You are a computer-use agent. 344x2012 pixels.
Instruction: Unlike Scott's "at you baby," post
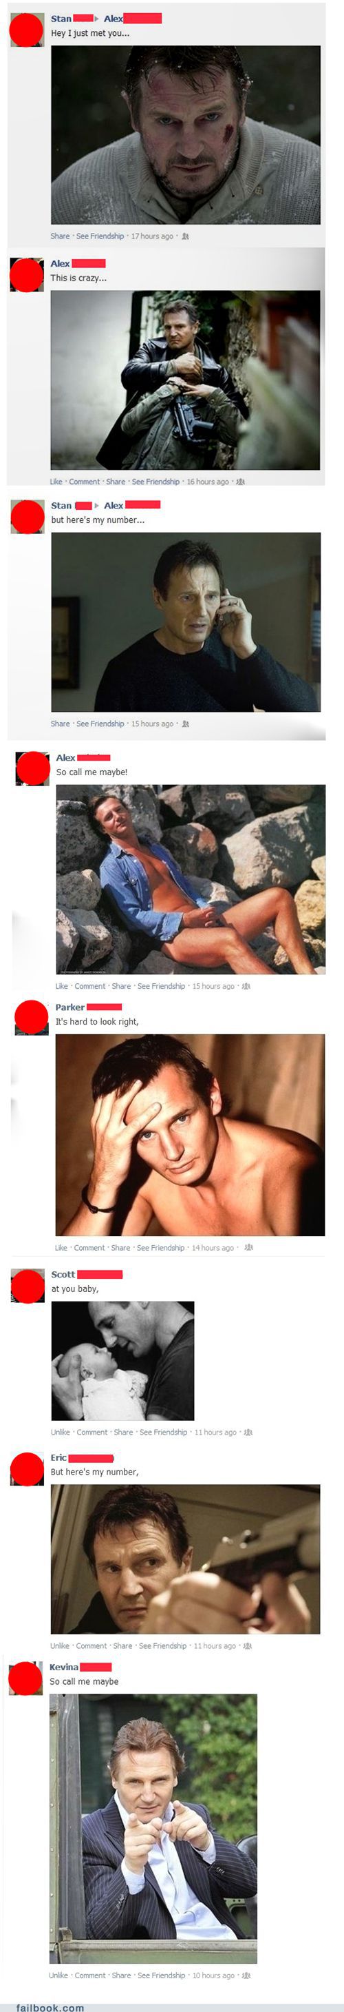point(60,1433)
